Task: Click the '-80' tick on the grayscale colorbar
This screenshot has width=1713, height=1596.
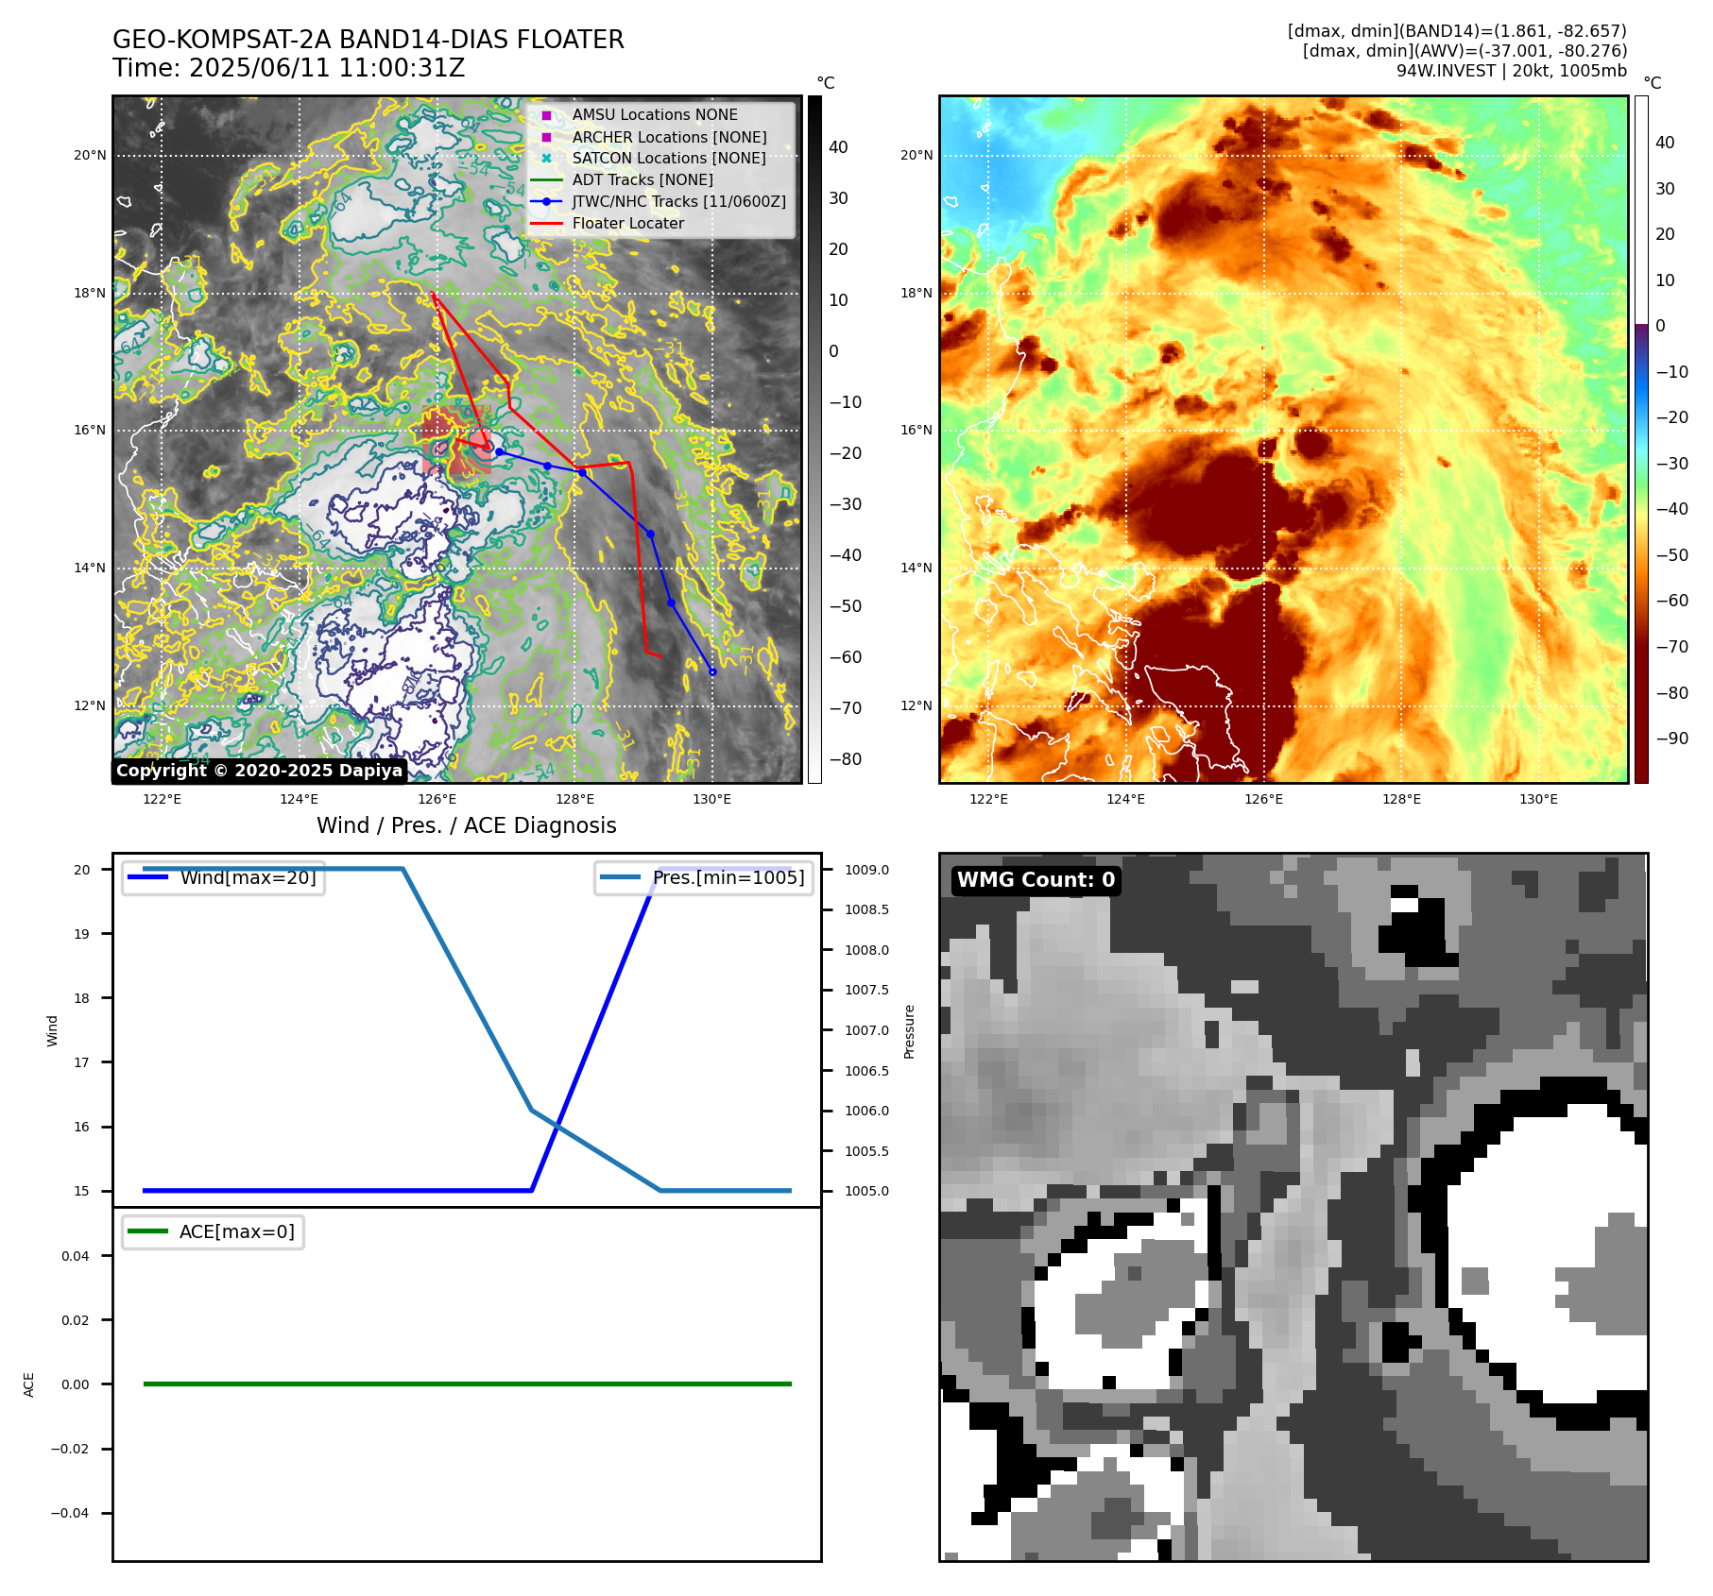Action: 846,759
